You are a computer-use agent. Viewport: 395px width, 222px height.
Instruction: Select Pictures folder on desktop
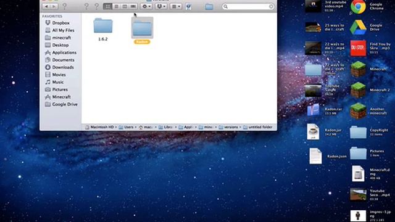point(358,153)
